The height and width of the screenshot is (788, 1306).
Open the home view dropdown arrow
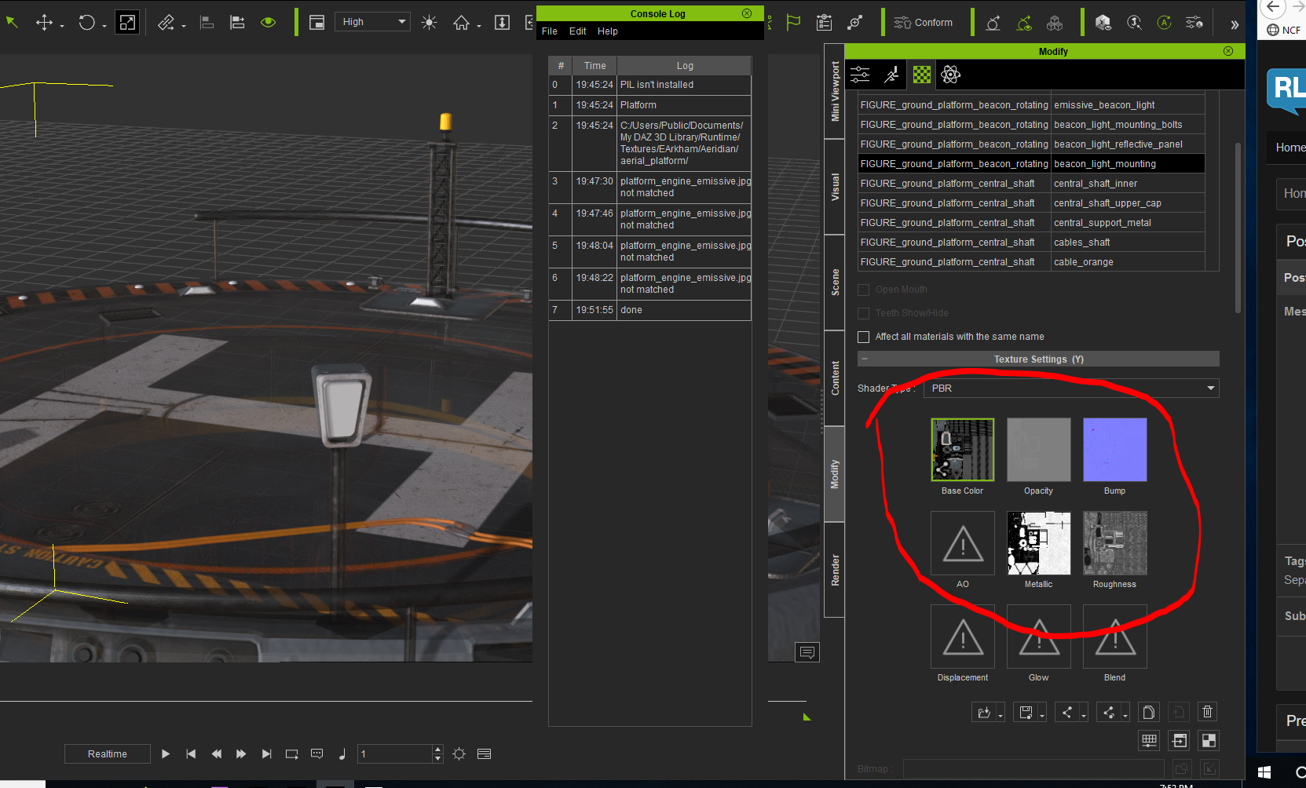pyautogui.click(x=478, y=26)
